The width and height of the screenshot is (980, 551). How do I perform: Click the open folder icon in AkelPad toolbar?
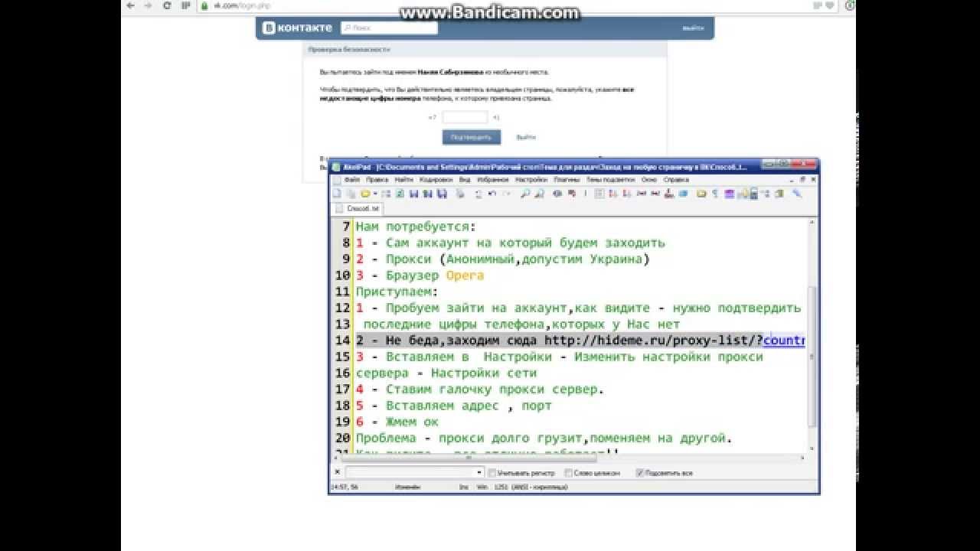tap(365, 194)
